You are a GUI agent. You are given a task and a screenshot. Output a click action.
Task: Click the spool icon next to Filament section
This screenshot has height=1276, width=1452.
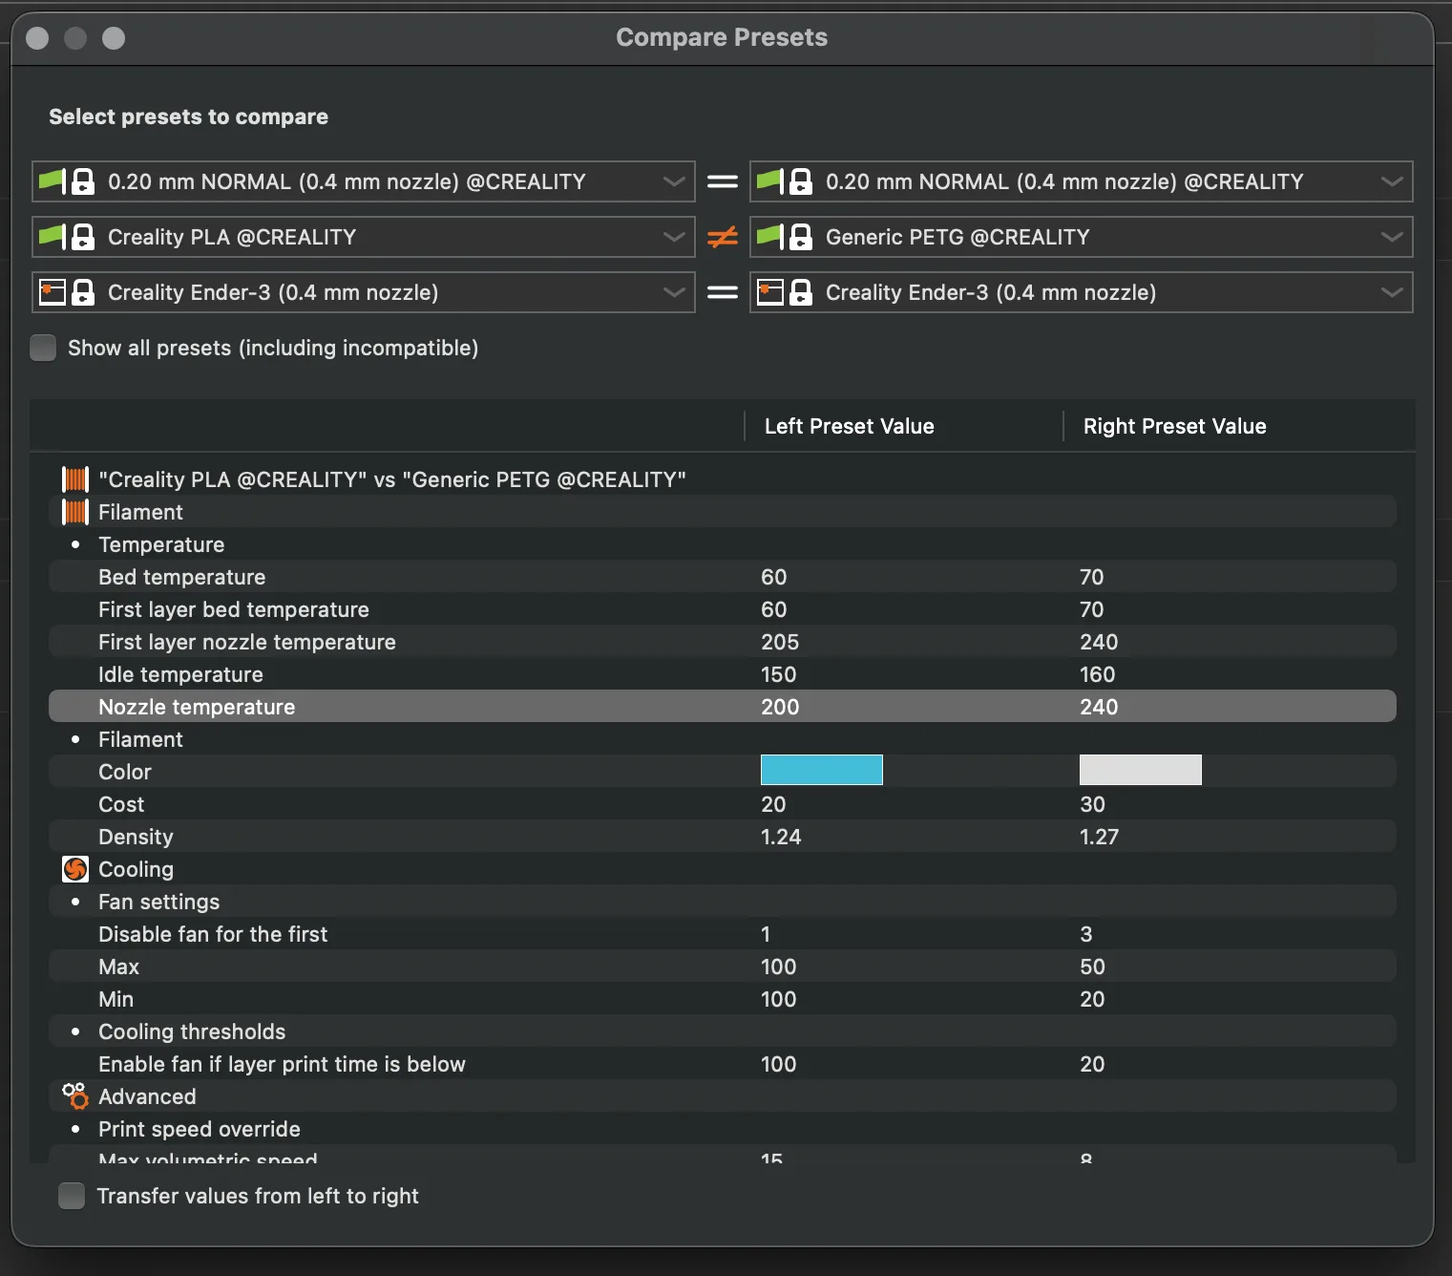pyautogui.click(x=75, y=512)
